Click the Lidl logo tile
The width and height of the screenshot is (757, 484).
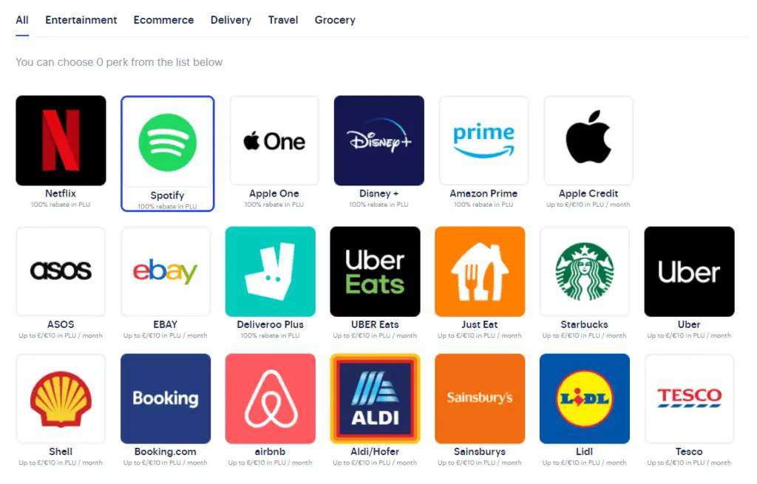tap(585, 398)
